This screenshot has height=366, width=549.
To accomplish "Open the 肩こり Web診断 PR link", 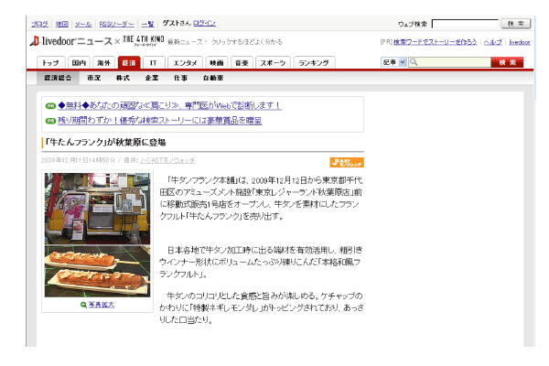I will [x=170, y=105].
